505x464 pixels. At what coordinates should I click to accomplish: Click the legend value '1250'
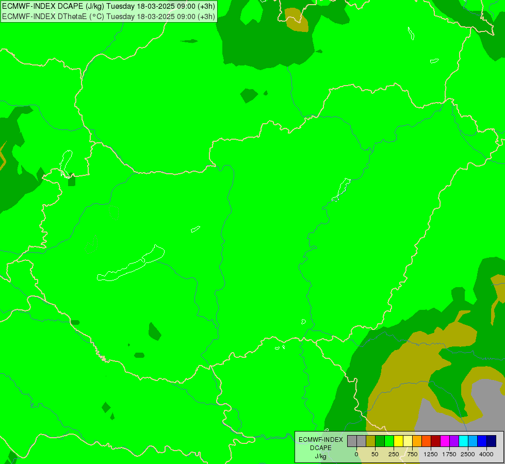coord(431,454)
